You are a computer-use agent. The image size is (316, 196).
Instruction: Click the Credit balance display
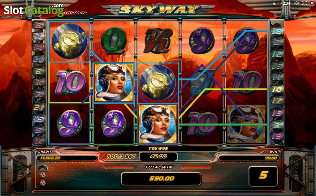[x=67, y=158]
